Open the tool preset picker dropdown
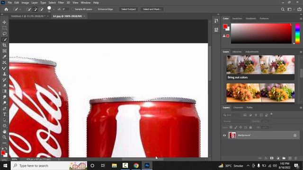Screen dimensions: 303x170 click(x=20, y=9)
